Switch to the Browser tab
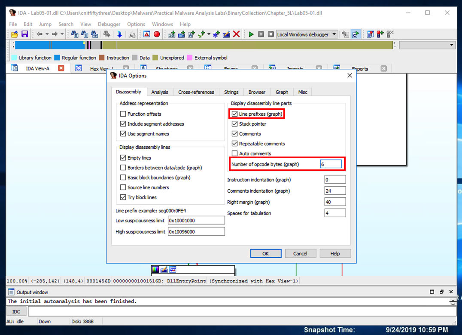The image size is (462, 335). [257, 92]
